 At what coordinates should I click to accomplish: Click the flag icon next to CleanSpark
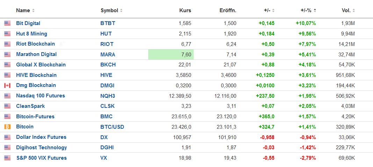[x=7, y=106]
